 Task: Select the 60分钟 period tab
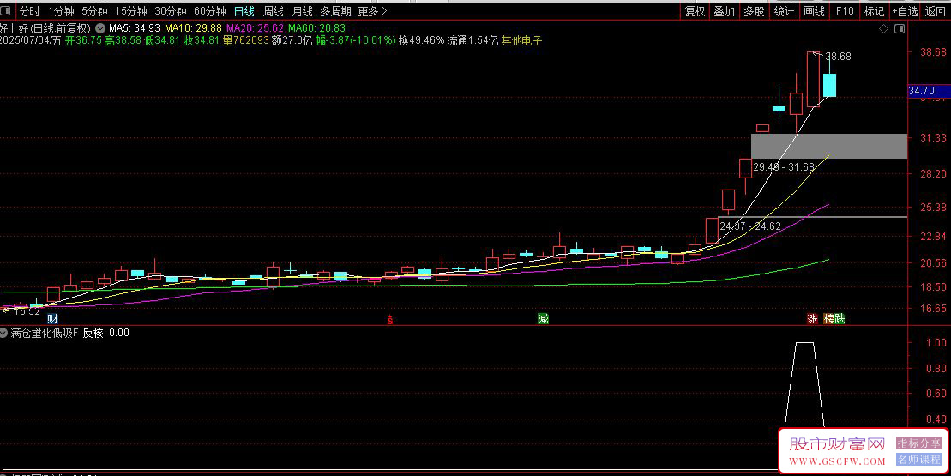pos(210,11)
